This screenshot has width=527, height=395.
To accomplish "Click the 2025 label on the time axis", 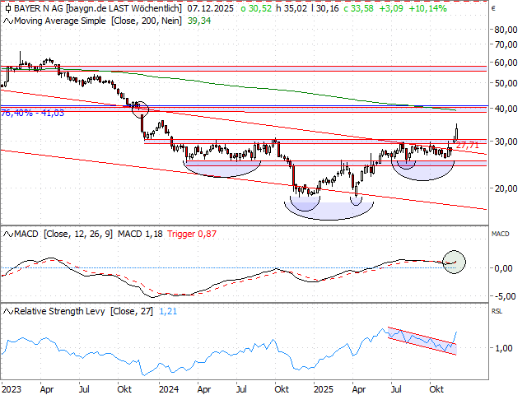I will coord(324,389).
